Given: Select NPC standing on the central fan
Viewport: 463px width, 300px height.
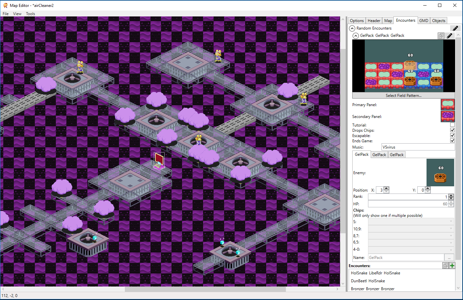Looking at the screenshot, I should (x=199, y=140).
